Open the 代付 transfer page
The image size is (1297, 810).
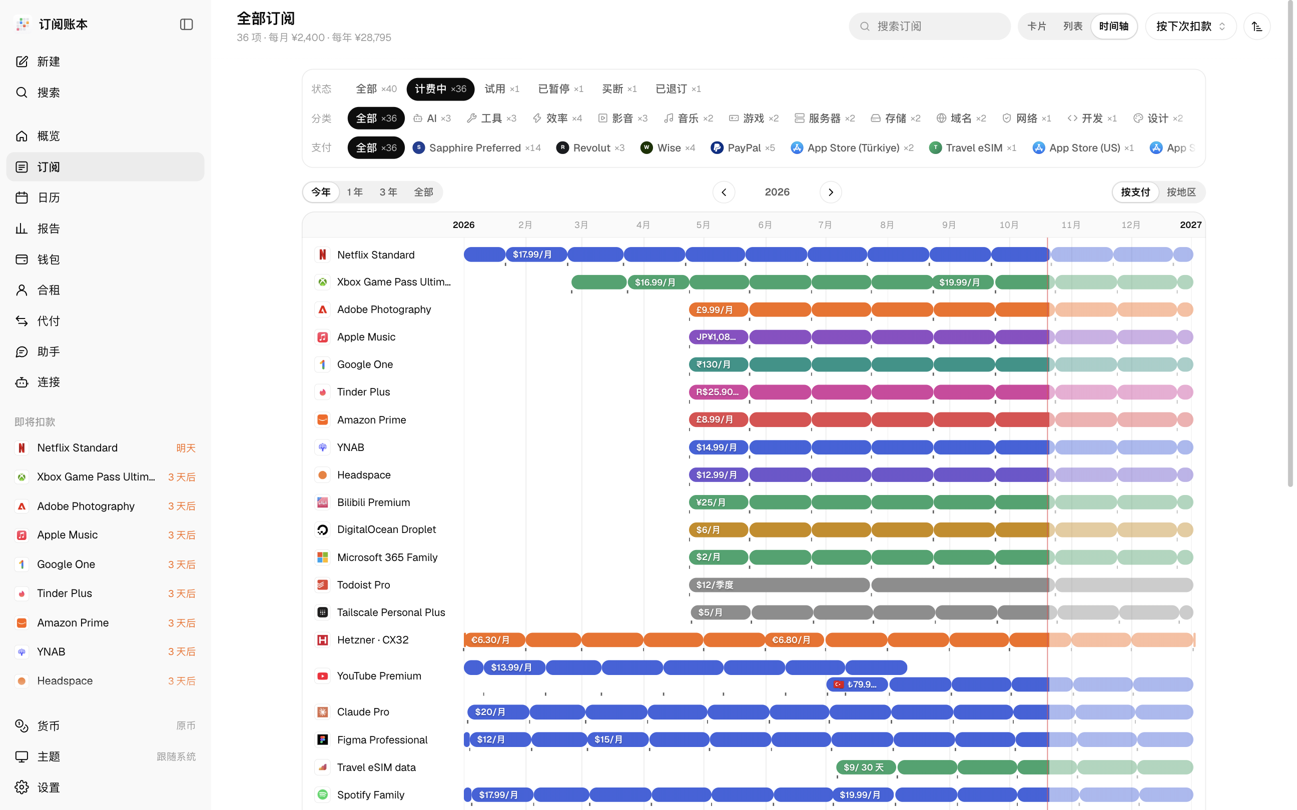pyautogui.click(x=105, y=321)
